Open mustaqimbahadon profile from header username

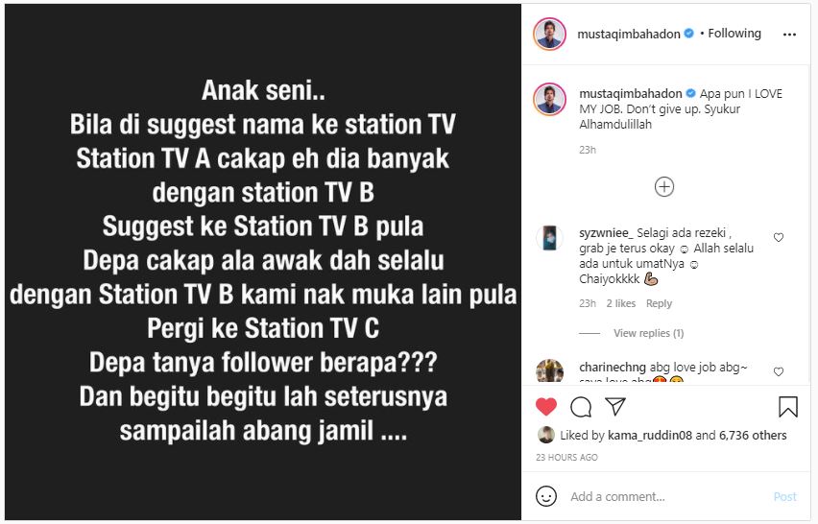coord(629,34)
